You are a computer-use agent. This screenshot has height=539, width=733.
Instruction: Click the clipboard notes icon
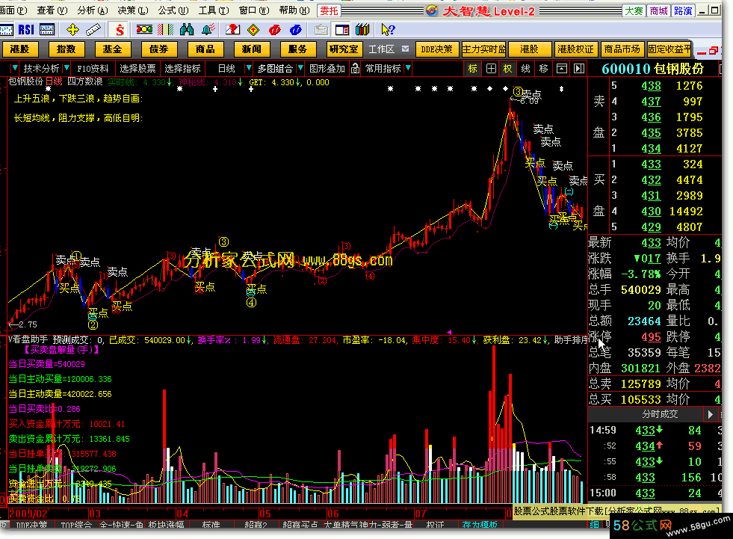(x=321, y=30)
